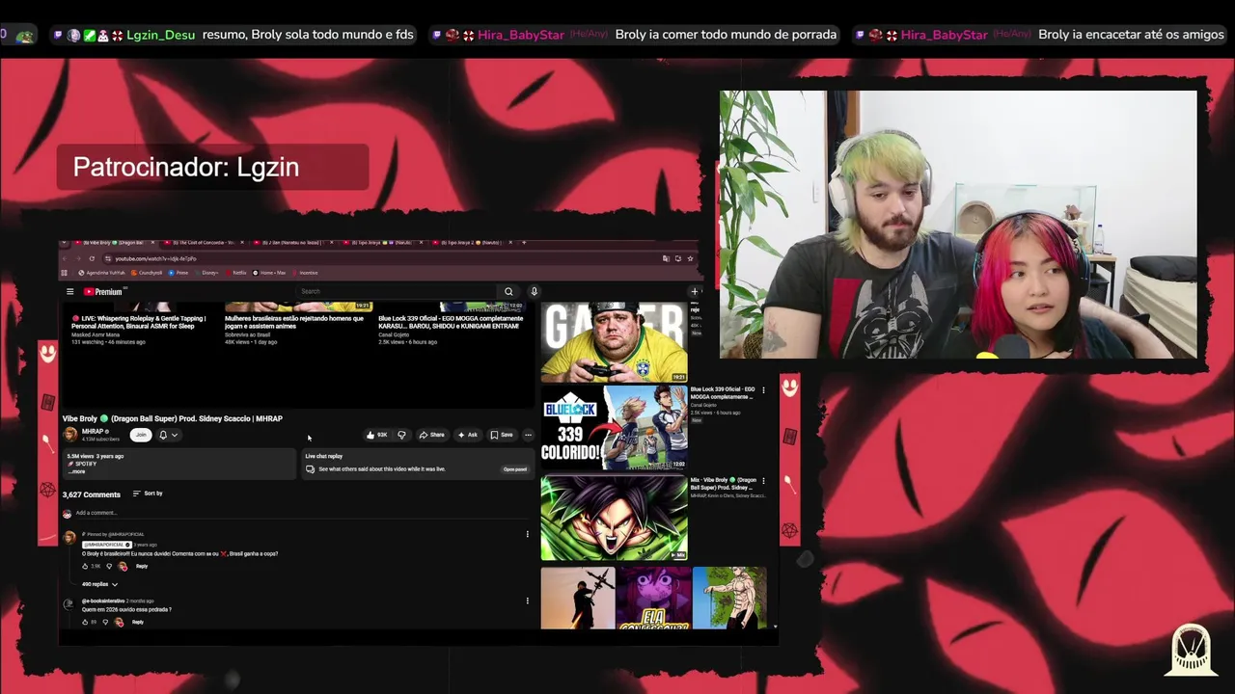Save the video to a playlist

click(x=502, y=435)
